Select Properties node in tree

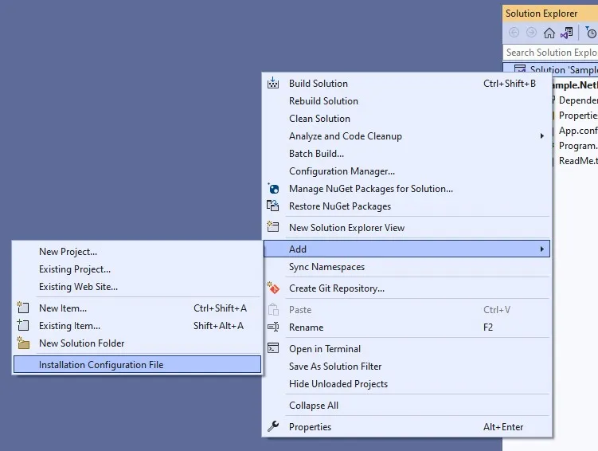[578, 116]
